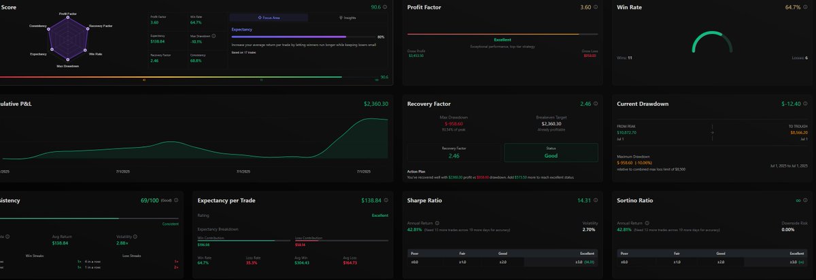816x280 pixels.
Task: Click the Avg Return $138.84 value
Action: pyautogui.click(x=61, y=243)
